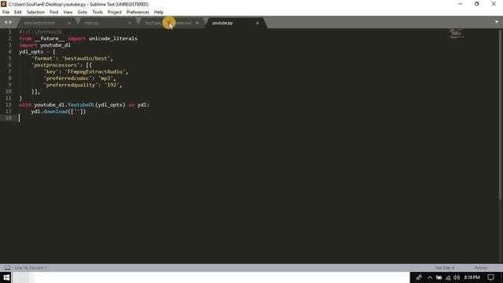503x283 pixels.
Task: Open the tab list dropdown arrow
Action: (x=497, y=22)
